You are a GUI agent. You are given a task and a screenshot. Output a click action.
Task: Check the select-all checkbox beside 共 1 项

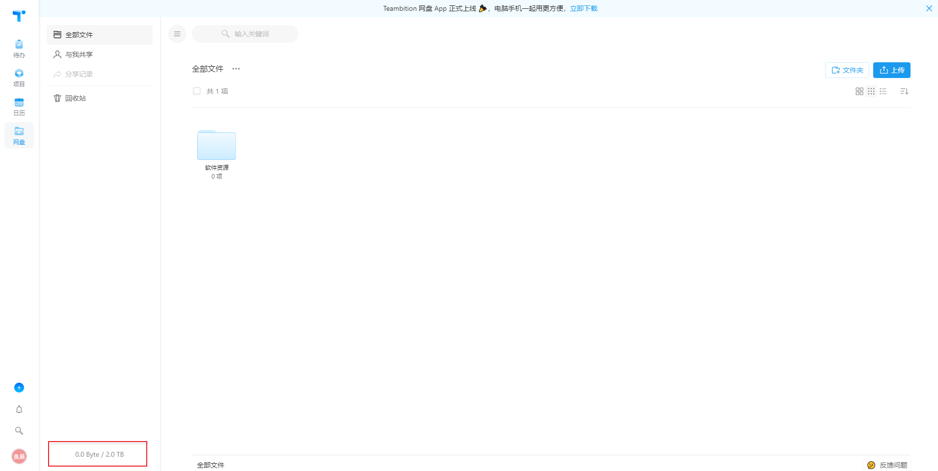point(197,91)
